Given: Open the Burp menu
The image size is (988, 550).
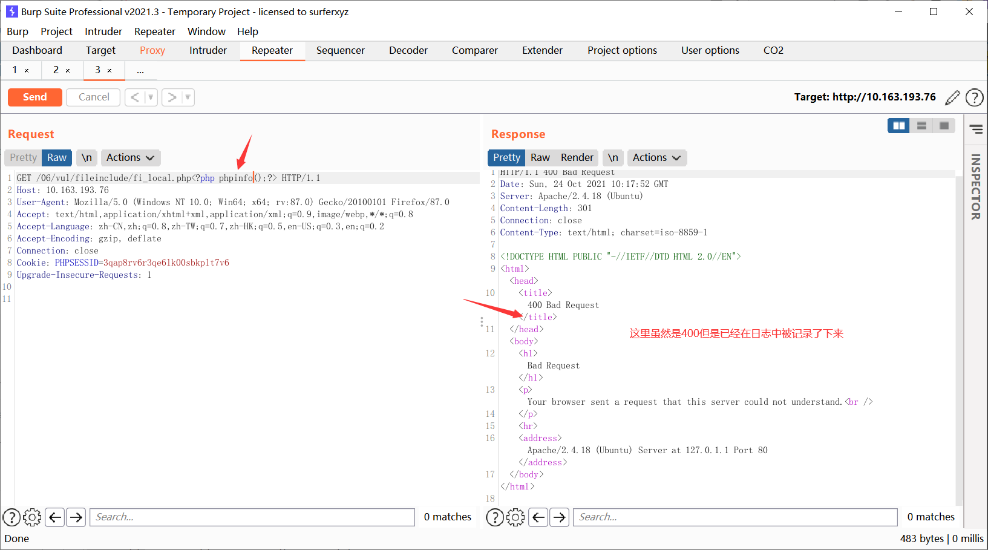Looking at the screenshot, I should click(x=18, y=31).
